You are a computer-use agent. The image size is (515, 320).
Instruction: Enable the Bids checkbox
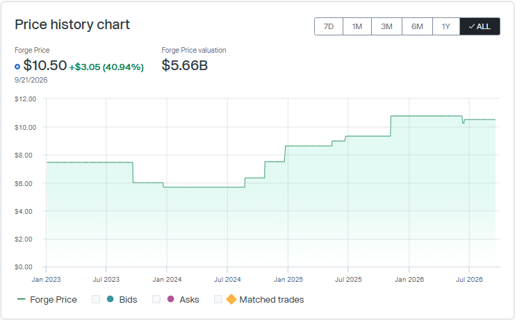(96, 299)
